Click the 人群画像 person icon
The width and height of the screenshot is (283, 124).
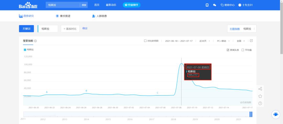[x=94, y=16]
